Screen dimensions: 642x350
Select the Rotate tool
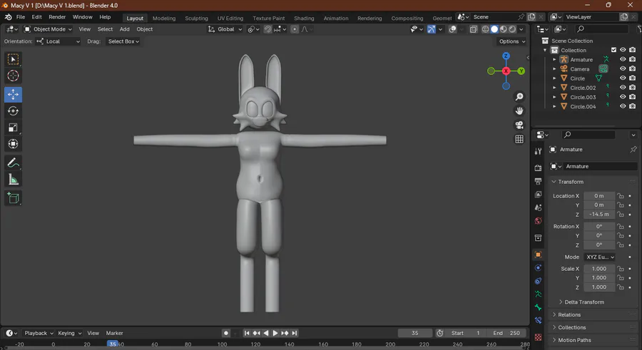point(13,111)
